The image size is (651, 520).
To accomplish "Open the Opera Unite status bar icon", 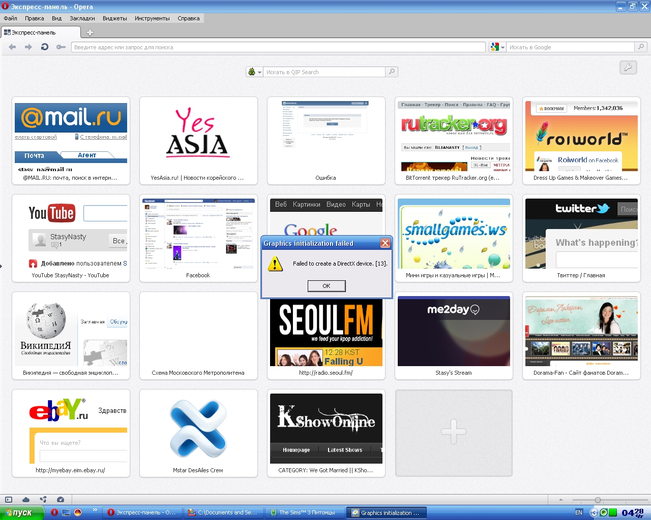I will pos(43,500).
